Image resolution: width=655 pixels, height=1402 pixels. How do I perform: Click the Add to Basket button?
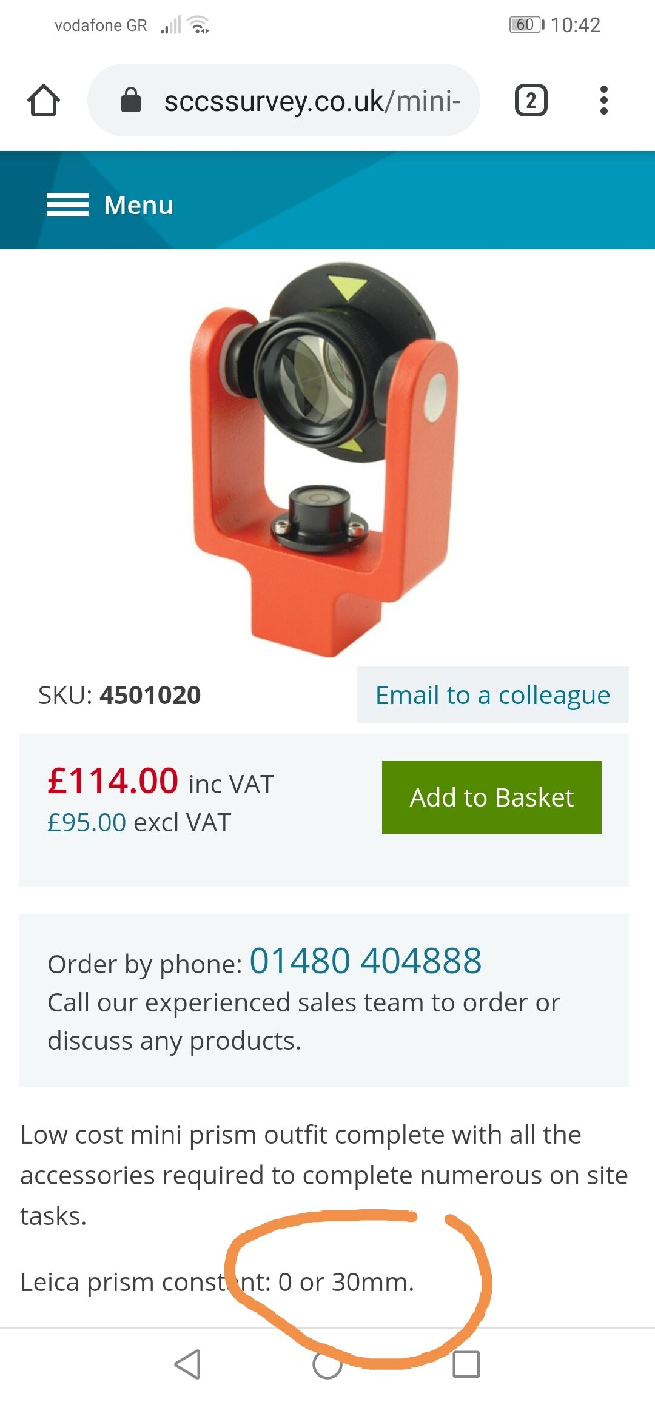(x=492, y=797)
